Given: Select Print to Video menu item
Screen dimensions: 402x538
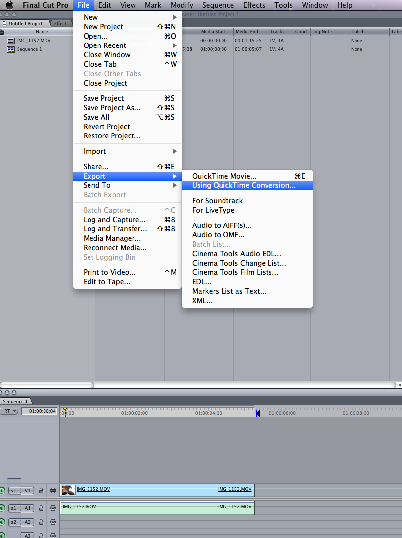Looking at the screenshot, I should [x=127, y=272].
